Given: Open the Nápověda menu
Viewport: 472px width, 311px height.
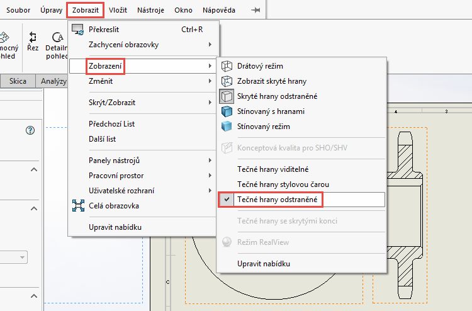Looking at the screenshot, I should point(219,10).
